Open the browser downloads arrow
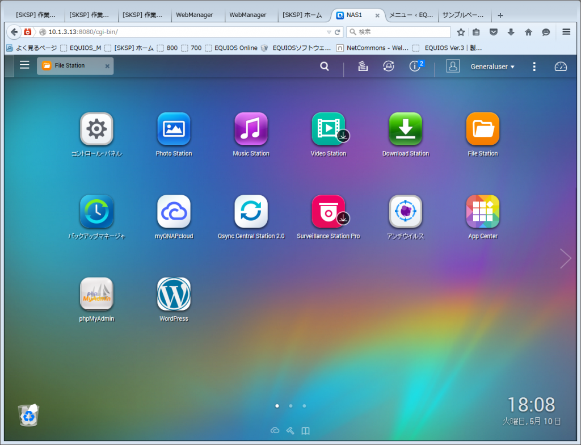Viewport: 581px width, 445px height. click(x=511, y=32)
